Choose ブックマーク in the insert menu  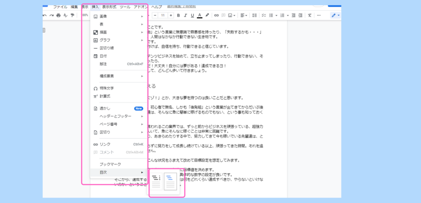tap(119, 164)
